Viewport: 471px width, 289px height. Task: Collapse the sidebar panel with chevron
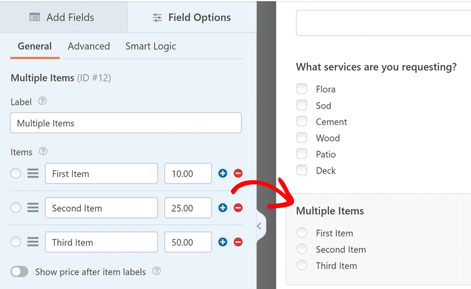pos(259,226)
